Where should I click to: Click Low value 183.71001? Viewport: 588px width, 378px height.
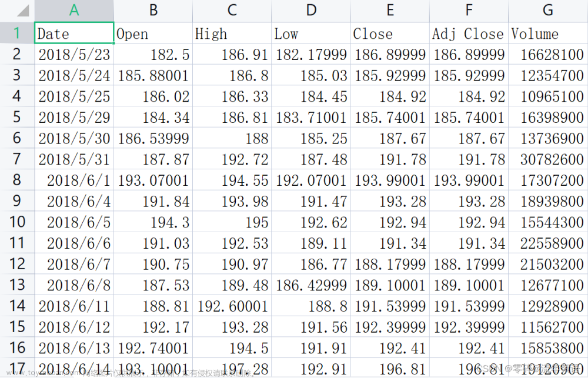[311, 117]
